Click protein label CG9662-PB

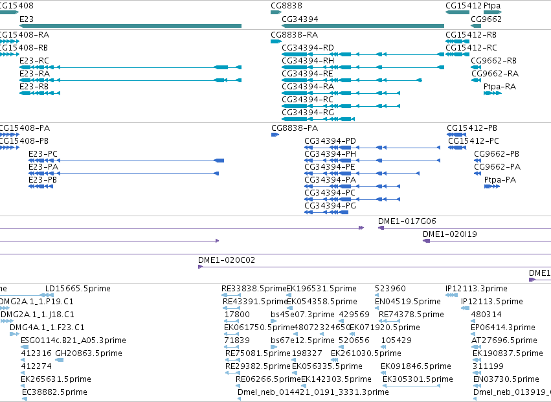click(x=496, y=154)
